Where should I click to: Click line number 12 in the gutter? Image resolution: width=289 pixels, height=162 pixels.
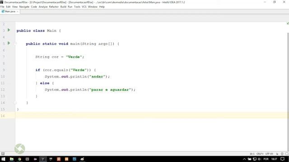[x=3, y=90]
